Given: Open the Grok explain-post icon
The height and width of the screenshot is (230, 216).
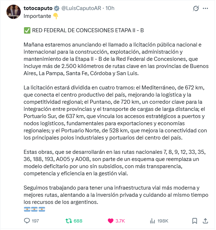Looking at the screenshot, I should click(196, 8).
